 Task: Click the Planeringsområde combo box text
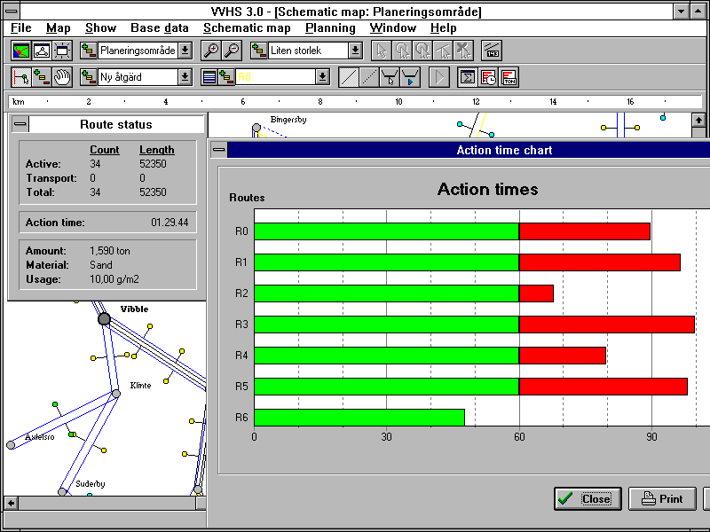point(138,51)
